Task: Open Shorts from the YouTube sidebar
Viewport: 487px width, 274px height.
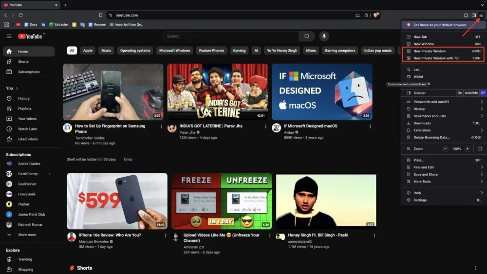Action: pyautogui.click(x=23, y=62)
